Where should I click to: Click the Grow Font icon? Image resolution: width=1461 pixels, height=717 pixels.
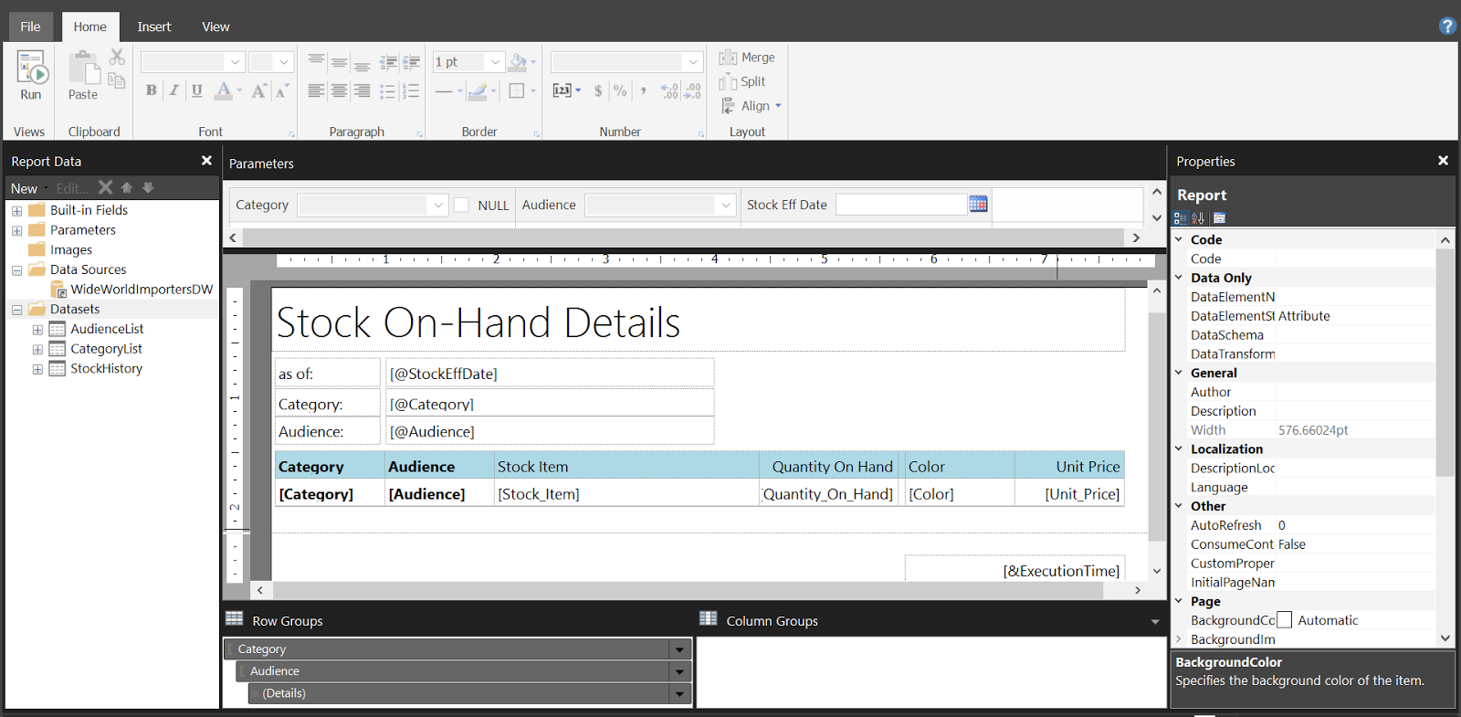pyautogui.click(x=259, y=90)
